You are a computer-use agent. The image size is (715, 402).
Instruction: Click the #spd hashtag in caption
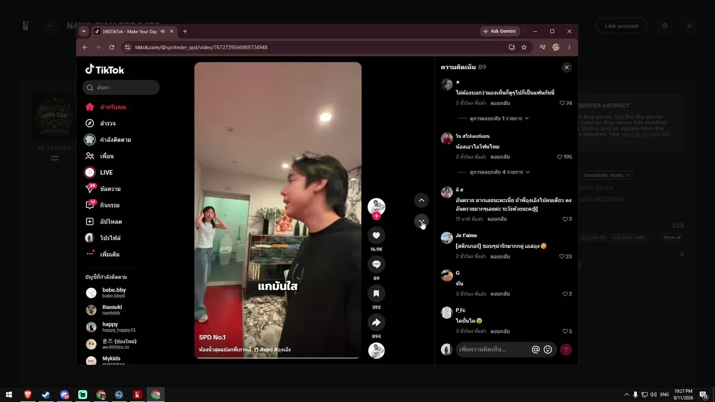[266, 350]
